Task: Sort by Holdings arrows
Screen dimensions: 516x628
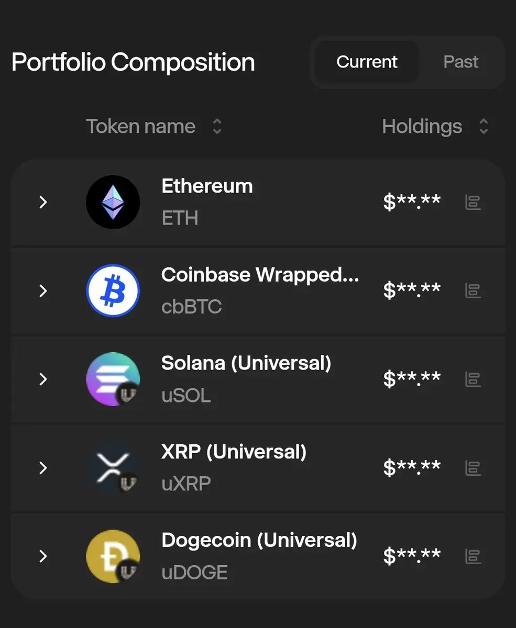Action: tap(484, 126)
